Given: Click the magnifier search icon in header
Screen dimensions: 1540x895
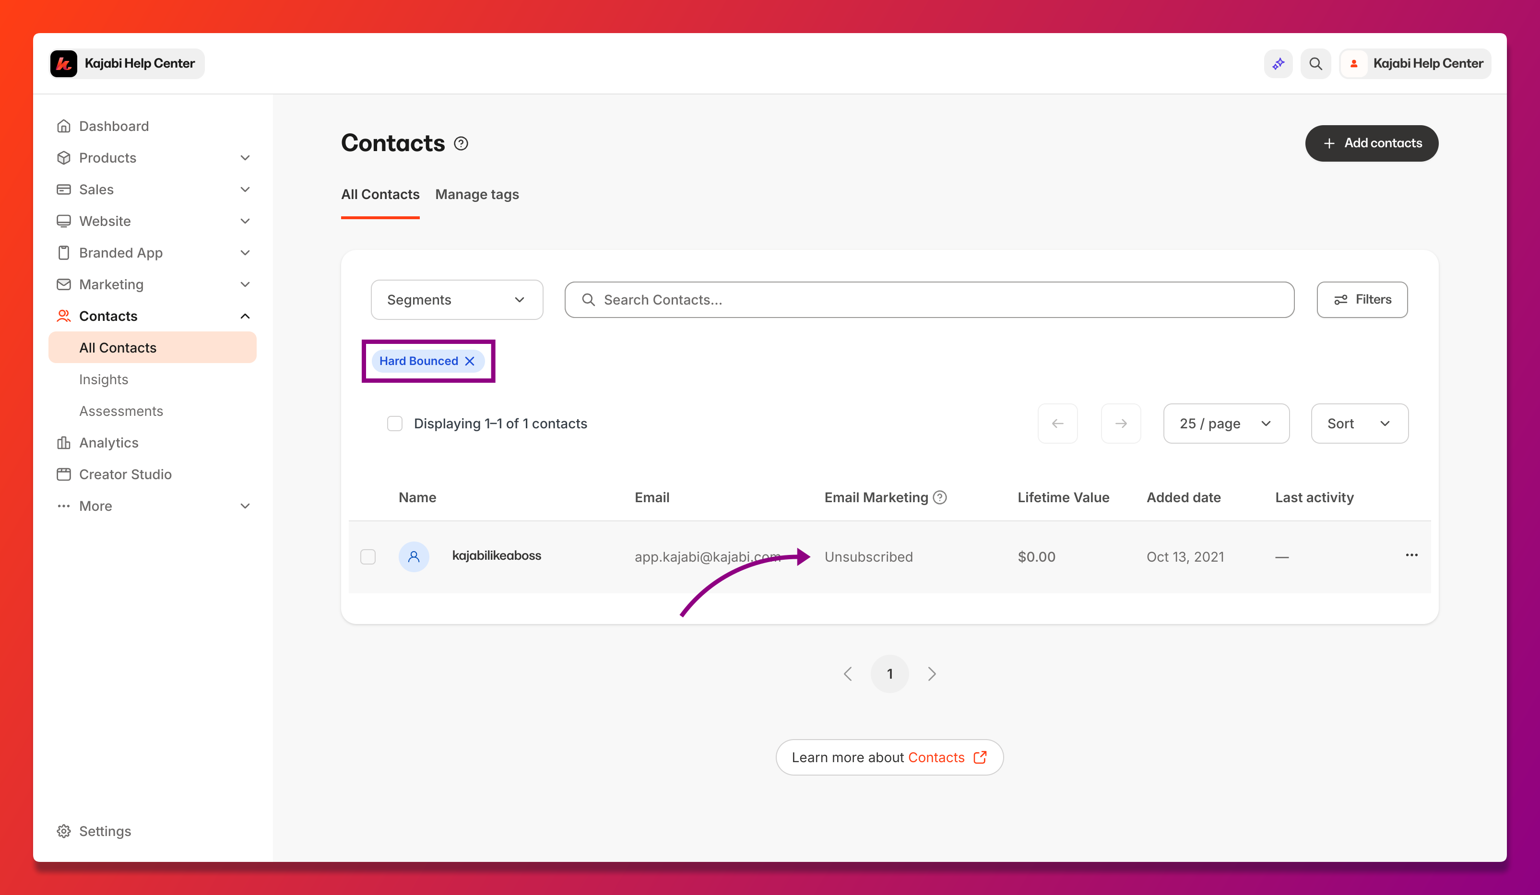Looking at the screenshot, I should (x=1315, y=63).
